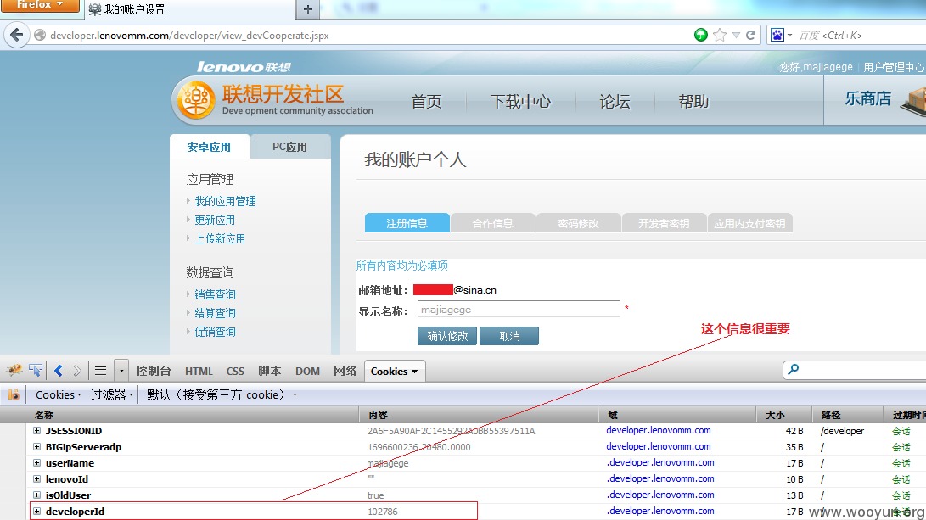
Task: Go back in Firebug panel history
Action: coord(58,371)
